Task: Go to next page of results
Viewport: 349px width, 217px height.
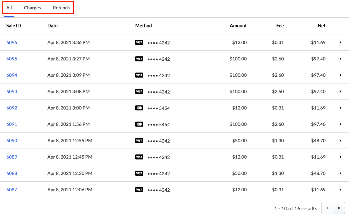Action: point(339,208)
